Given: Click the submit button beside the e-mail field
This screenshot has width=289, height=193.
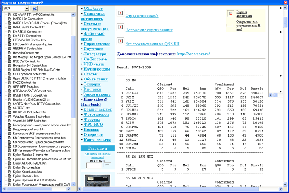Looking at the screenshot, I should [107, 165].
